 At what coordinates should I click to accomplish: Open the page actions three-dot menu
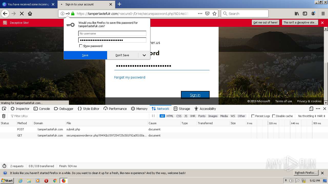200,14
